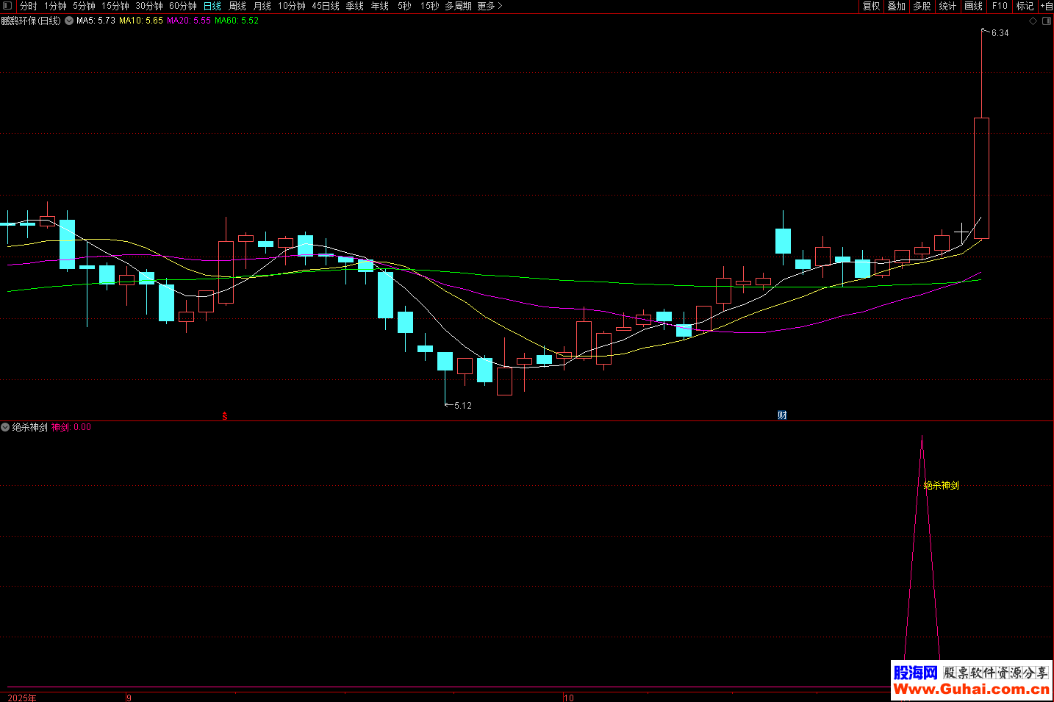The image size is (1054, 702).
Task: Open F10 company information
Action: tap(1000, 6)
